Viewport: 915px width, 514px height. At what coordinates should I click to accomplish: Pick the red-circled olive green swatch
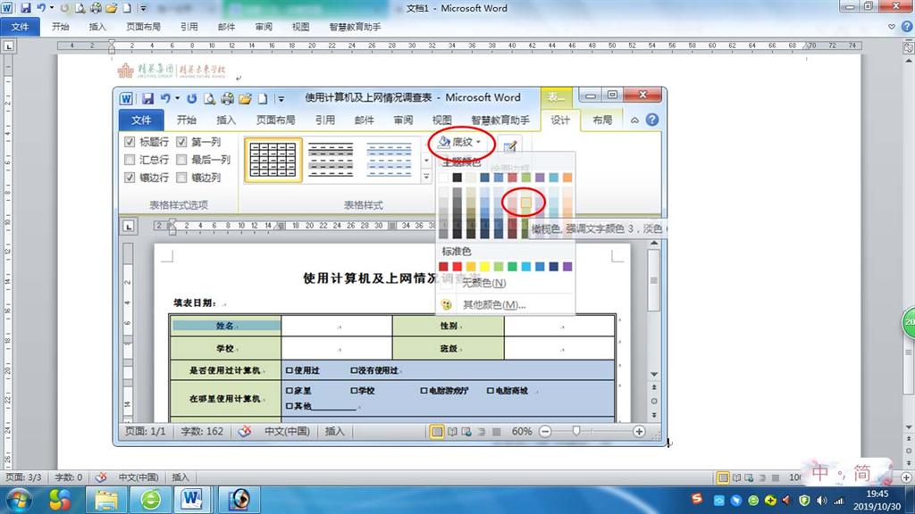coord(525,203)
